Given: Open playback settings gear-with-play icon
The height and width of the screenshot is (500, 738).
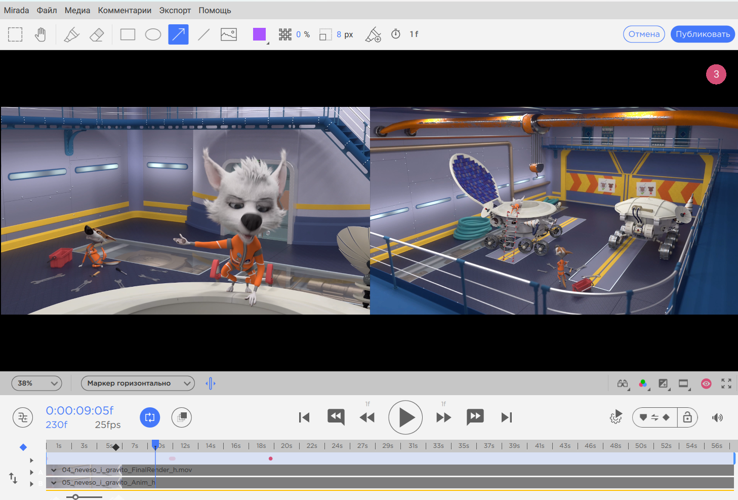Looking at the screenshot, I should 616,417.
